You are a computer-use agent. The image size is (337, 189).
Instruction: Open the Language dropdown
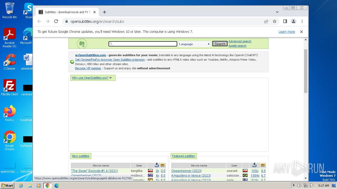point(194,44)
